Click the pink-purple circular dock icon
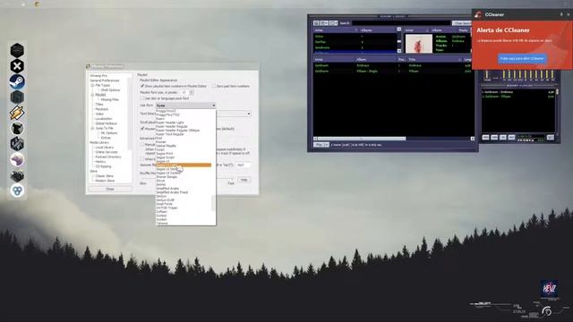Screen dimensions: 573x322 coord(17,159)
